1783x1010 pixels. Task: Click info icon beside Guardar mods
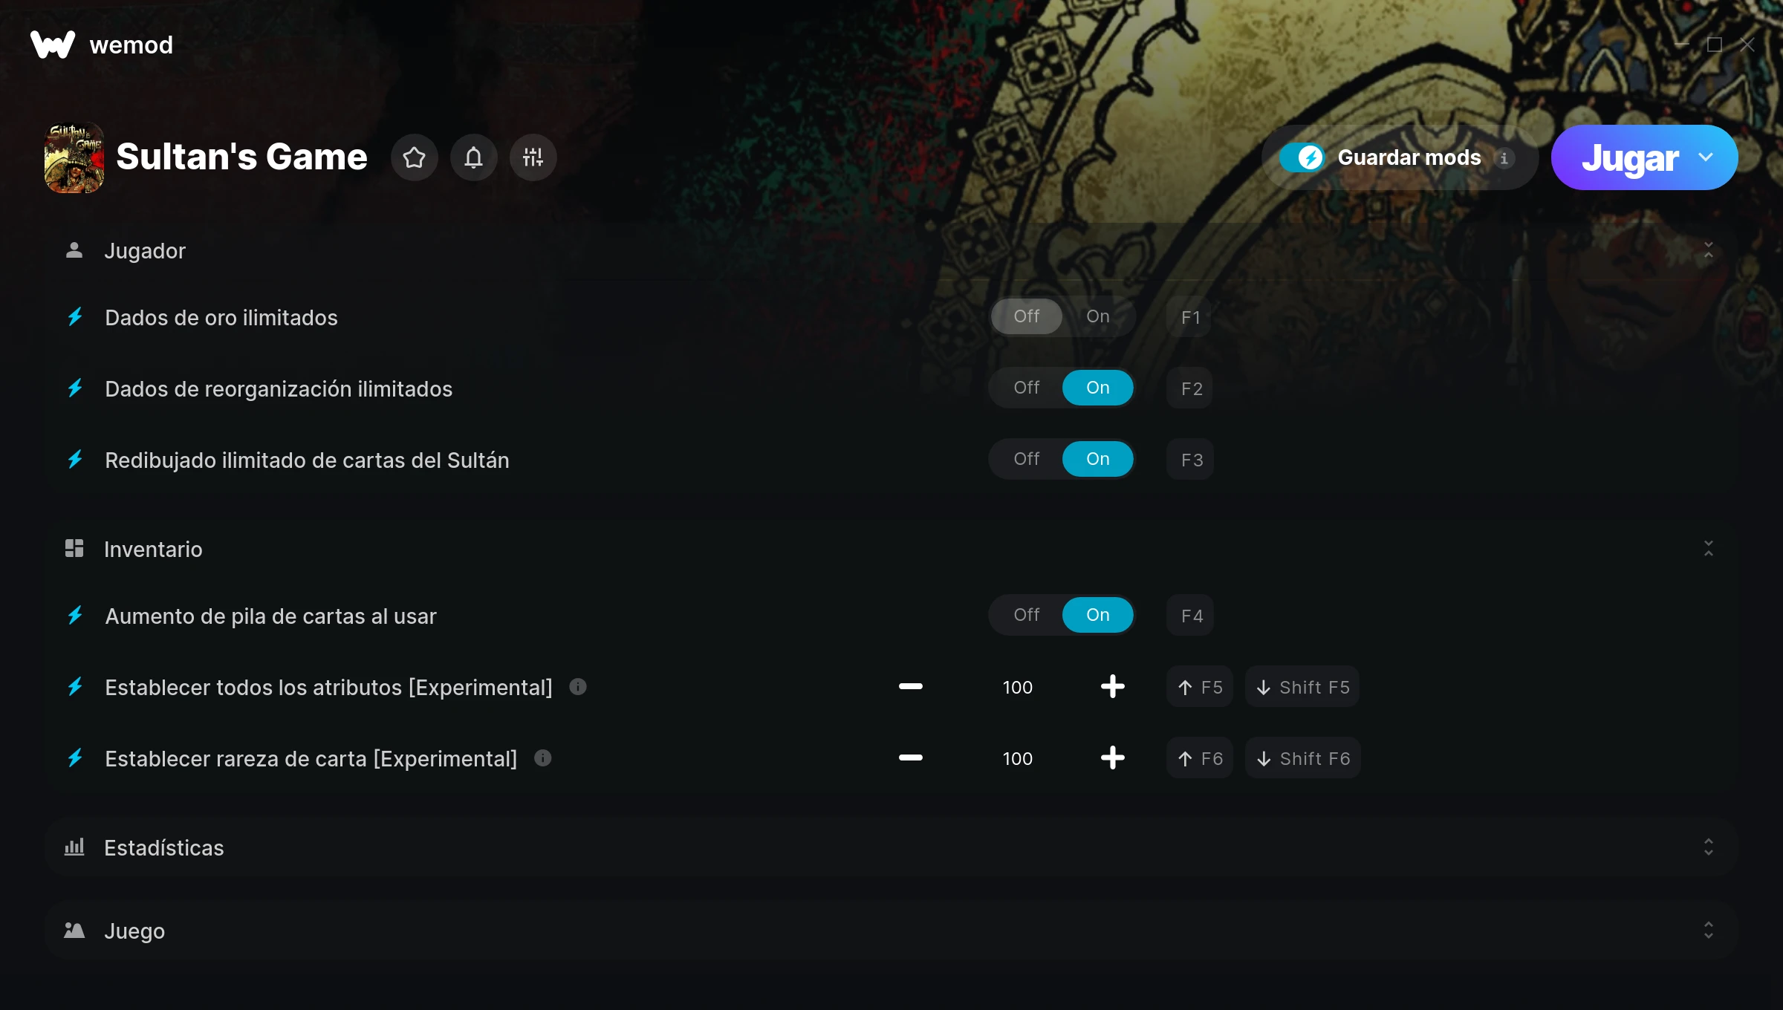click(x=1504, y=158)
